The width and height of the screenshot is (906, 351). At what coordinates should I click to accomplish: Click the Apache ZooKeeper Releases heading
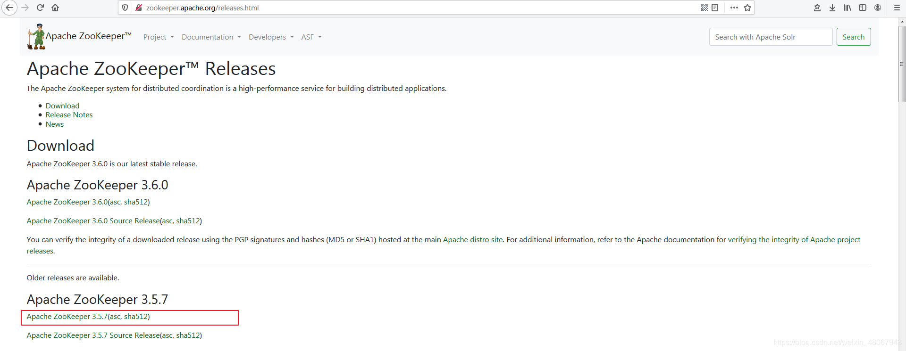(151, 69)
